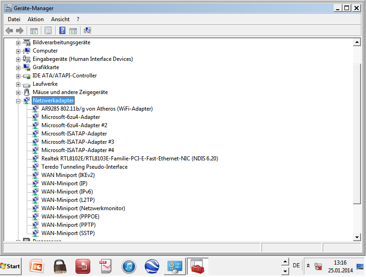
Task: Click the Back arrow toolbar icon
Action: 9,30
